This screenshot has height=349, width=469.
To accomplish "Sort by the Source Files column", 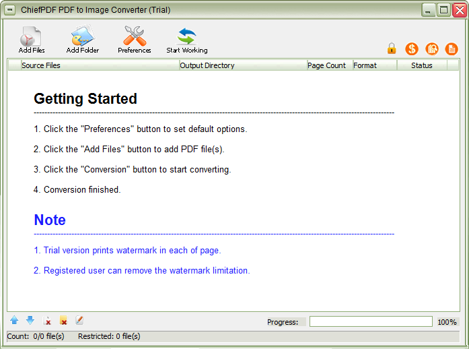I will pos(100,65).
